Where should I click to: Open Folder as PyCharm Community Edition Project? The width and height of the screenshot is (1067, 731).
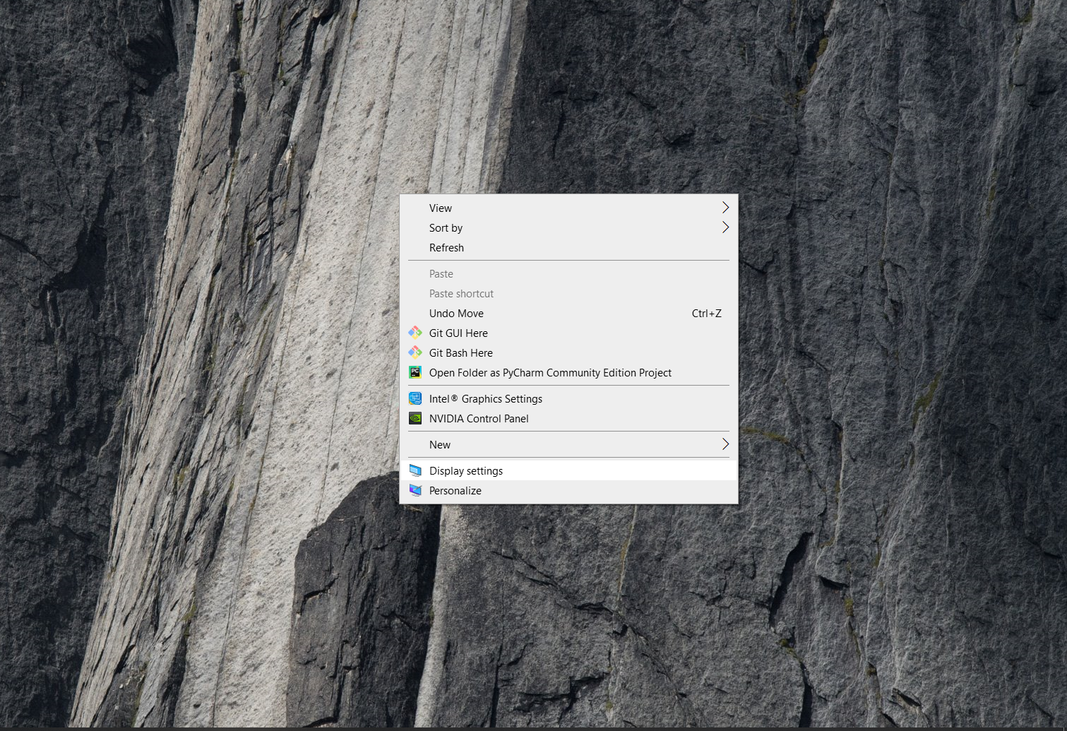click(x=550, y=372)
